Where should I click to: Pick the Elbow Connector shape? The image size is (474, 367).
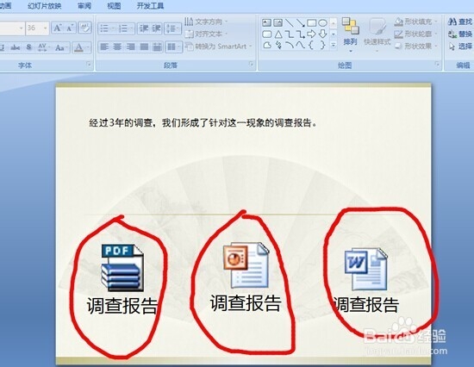[289, 34]
